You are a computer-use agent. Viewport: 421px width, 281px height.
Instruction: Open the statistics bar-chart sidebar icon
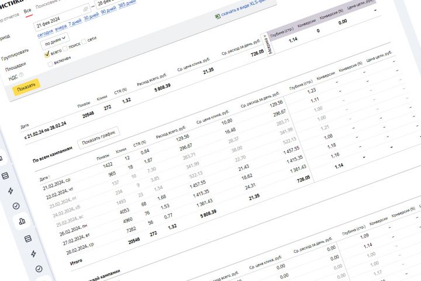(x=22, y=221)
